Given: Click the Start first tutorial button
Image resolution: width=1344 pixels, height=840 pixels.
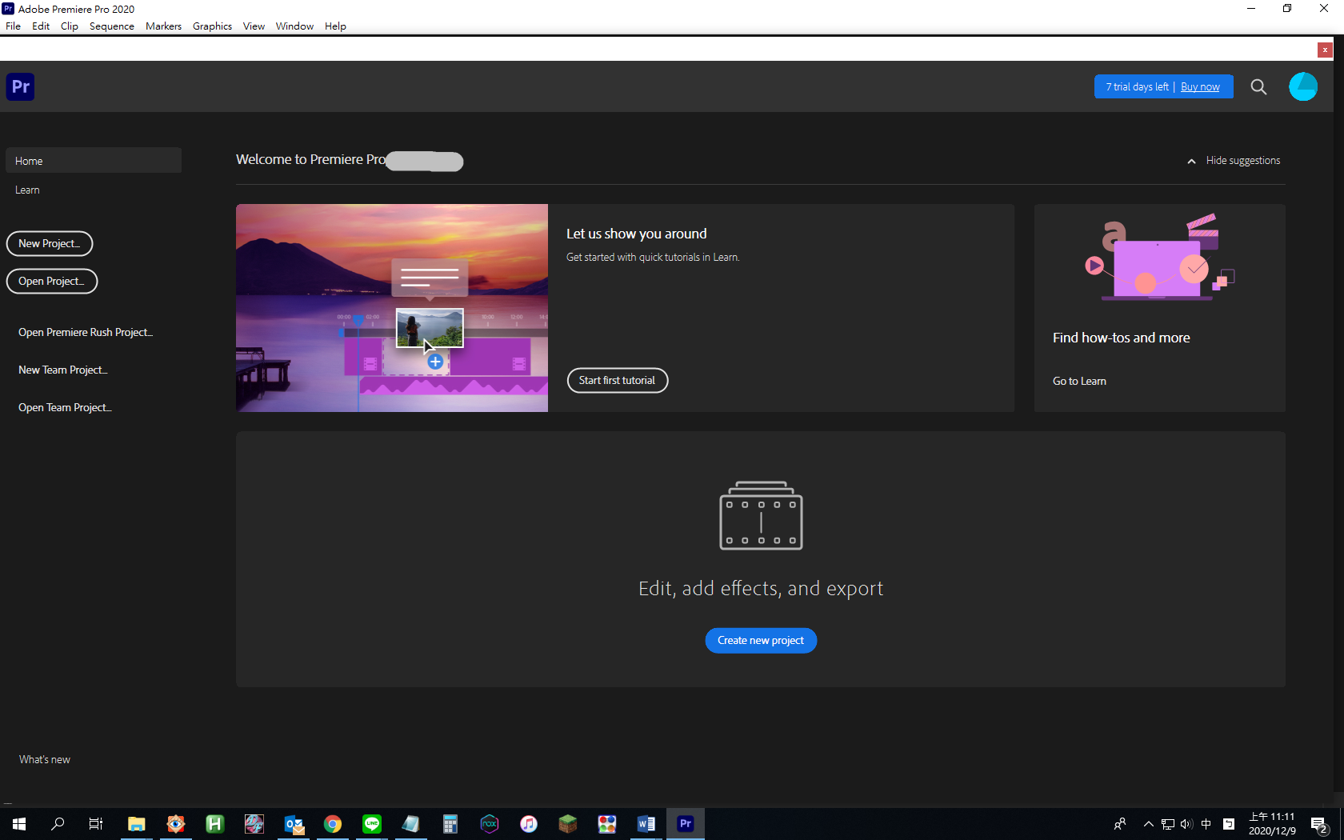Looking at the screenshot, I should tap(617, 380).
